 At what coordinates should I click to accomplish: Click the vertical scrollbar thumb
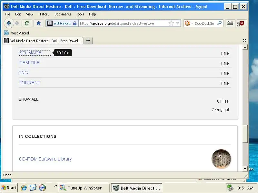(x=245, y=134)
